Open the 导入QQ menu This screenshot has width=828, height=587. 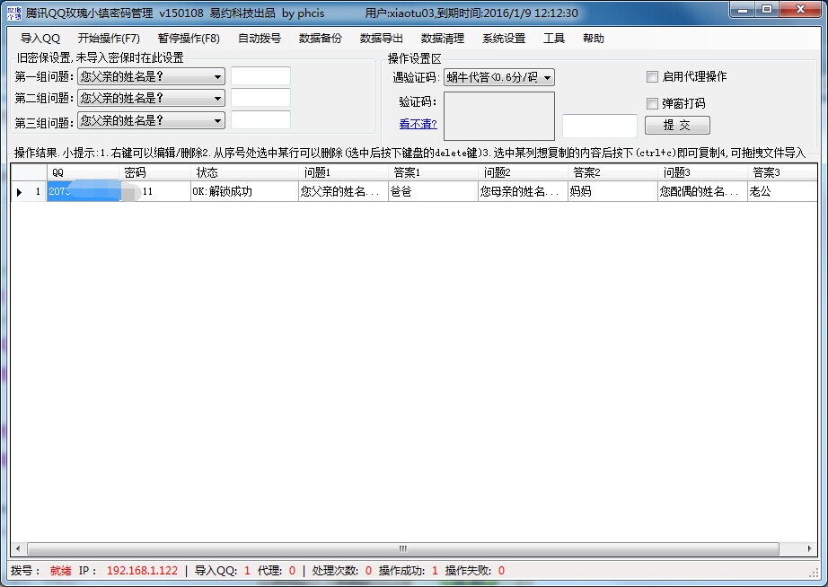coord(40,38)
